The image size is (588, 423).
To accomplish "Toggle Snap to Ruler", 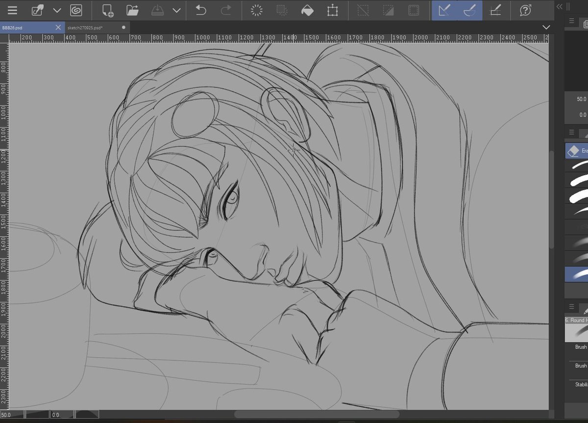I will 444,10.
